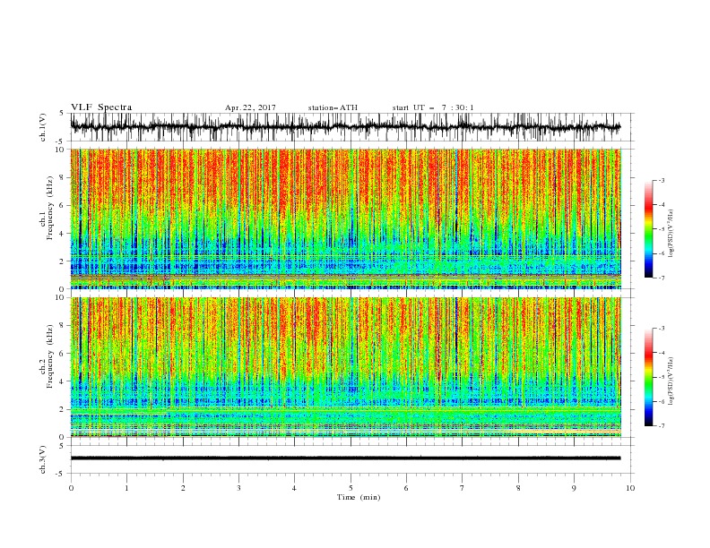Click the time axis tick label "7"
The image size is (710, 548).
click(x=463, y=488)
